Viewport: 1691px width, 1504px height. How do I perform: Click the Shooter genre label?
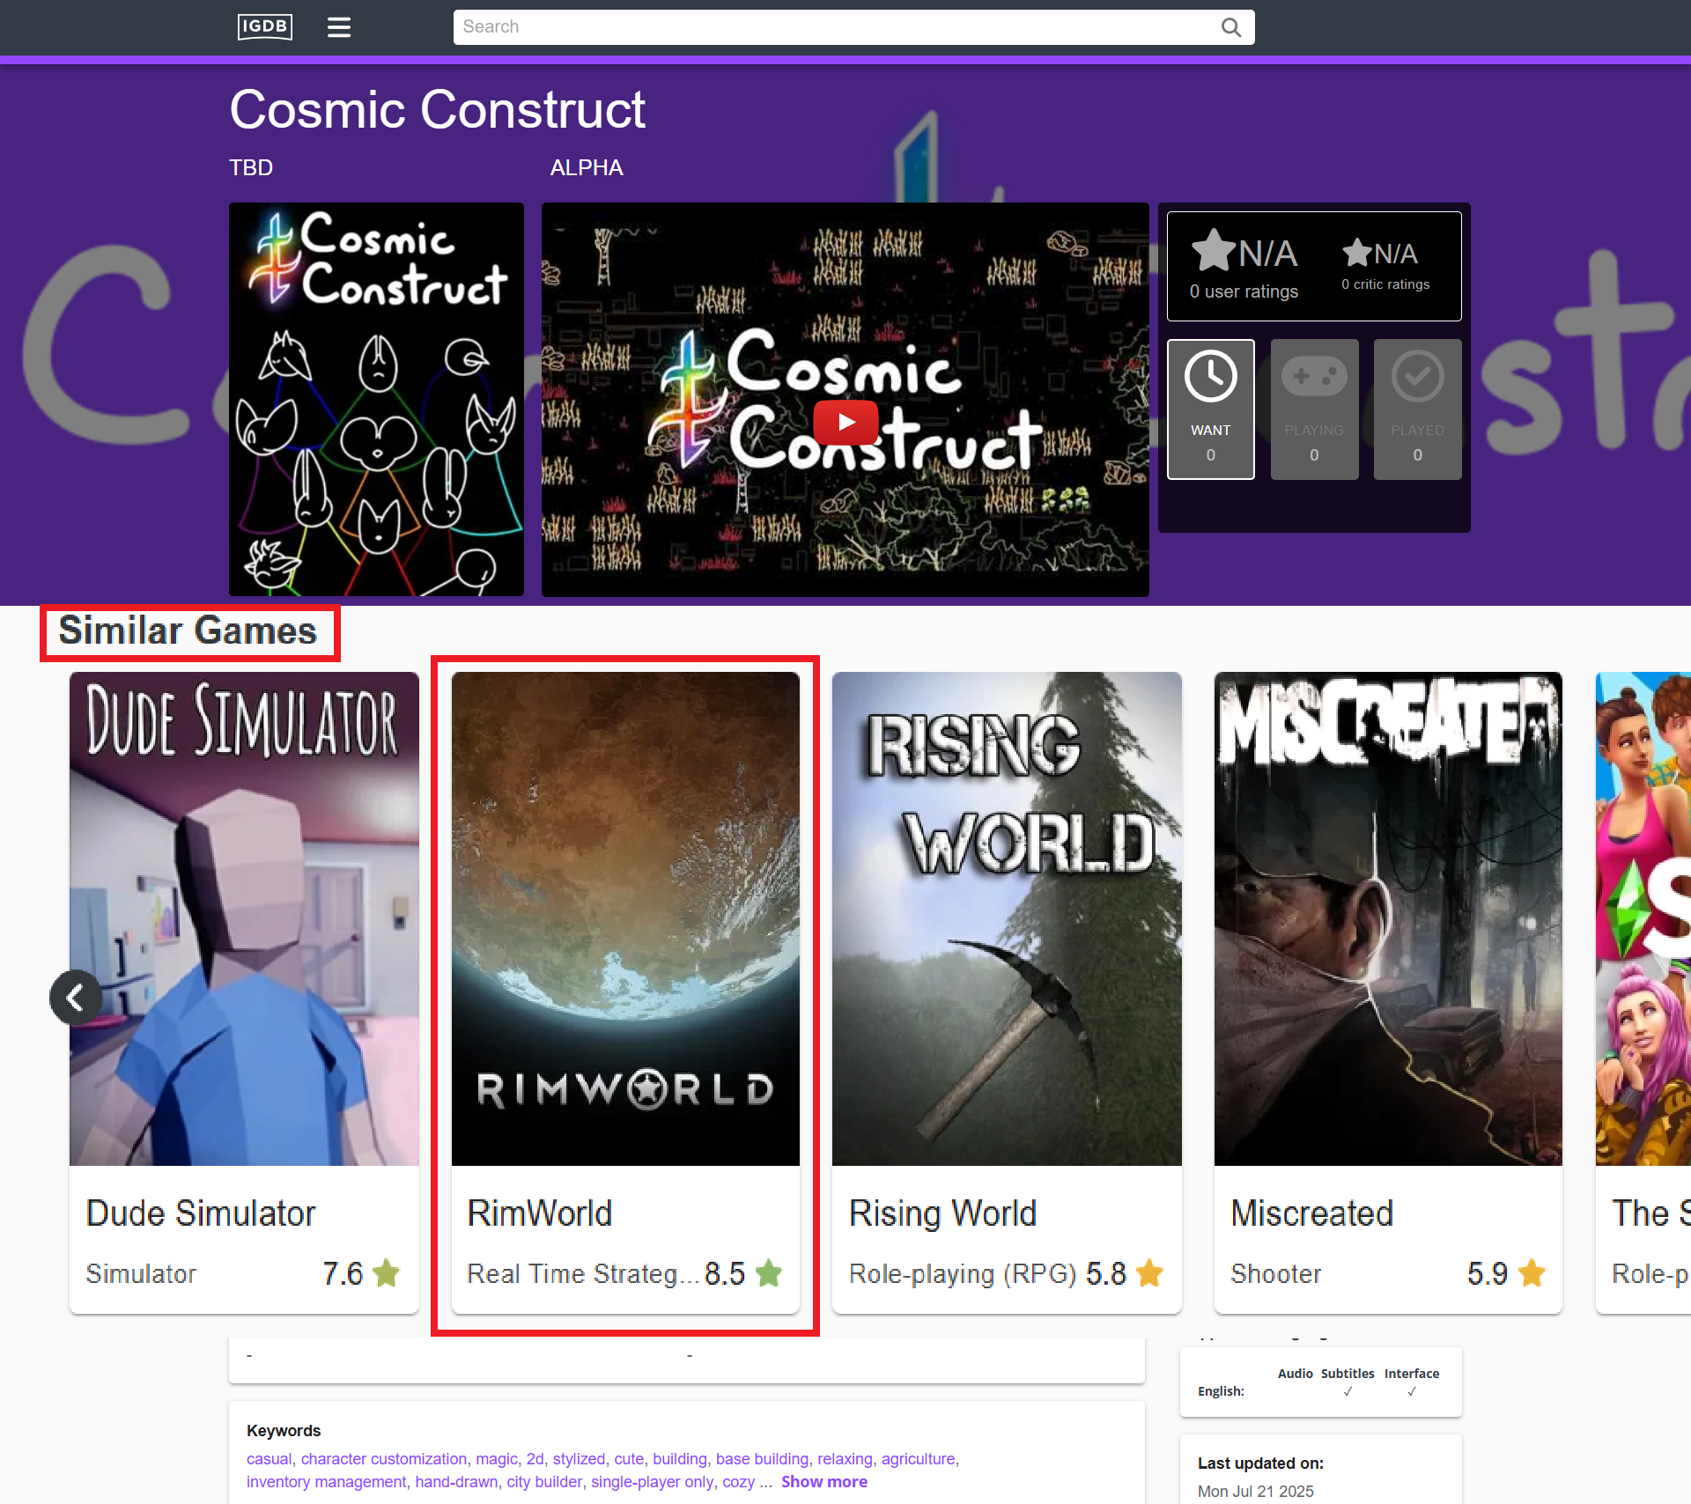pos(1276,1273)
